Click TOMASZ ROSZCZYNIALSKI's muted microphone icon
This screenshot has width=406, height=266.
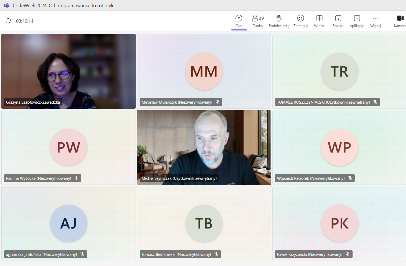pos(375,102)
